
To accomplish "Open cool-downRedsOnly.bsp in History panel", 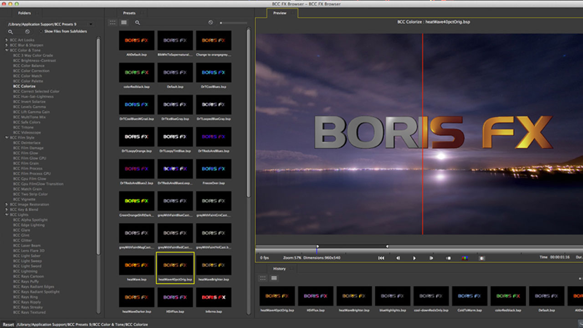I will [431, 296].
